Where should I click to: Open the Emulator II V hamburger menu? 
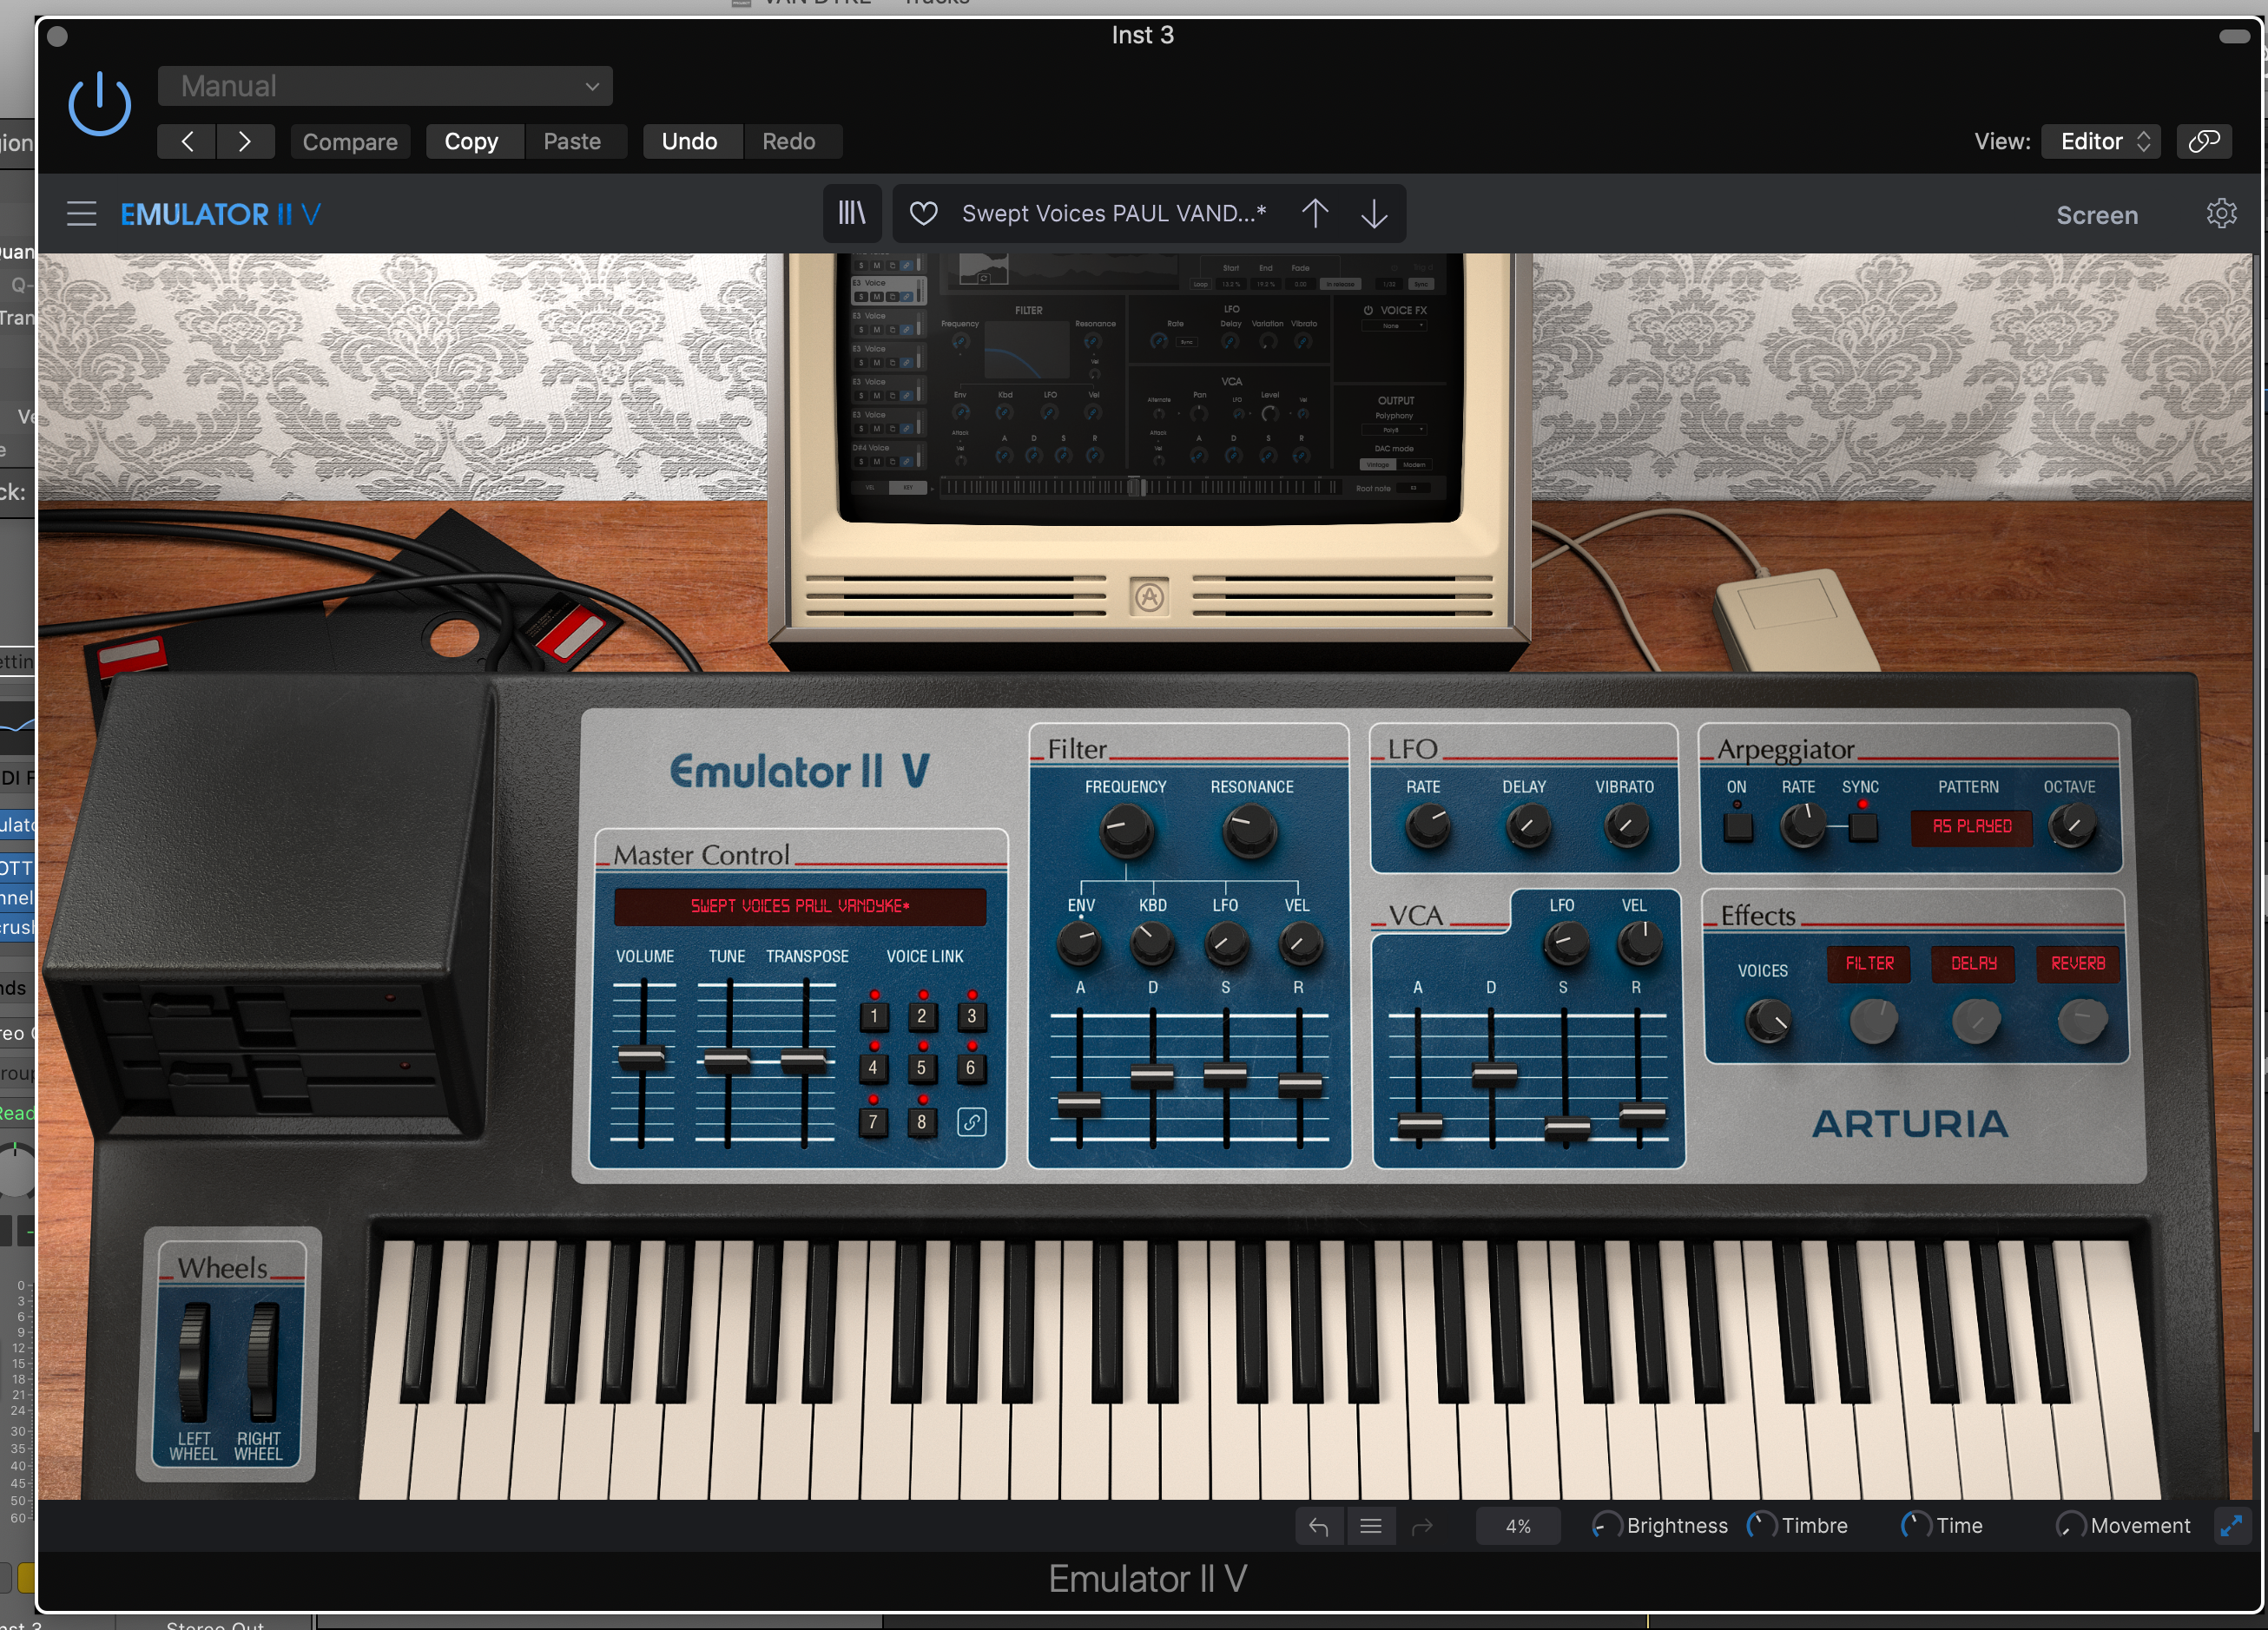81,213
